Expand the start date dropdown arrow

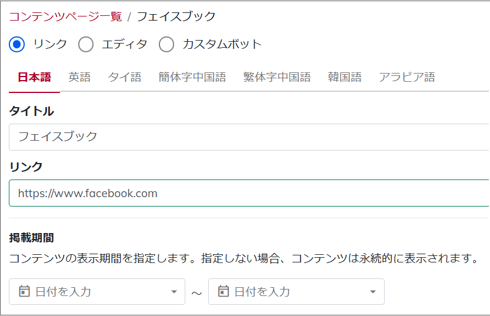174,292
